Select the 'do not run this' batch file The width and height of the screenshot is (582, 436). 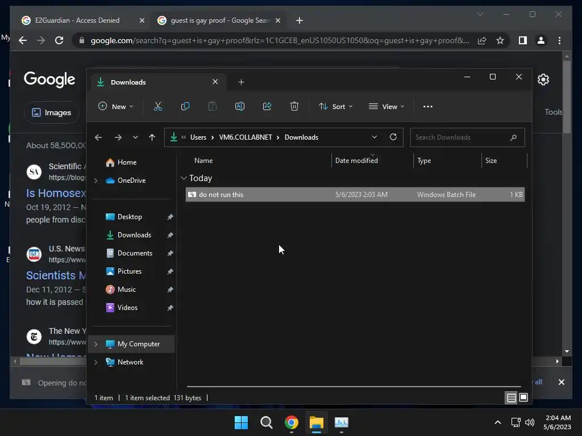[355, 195]
